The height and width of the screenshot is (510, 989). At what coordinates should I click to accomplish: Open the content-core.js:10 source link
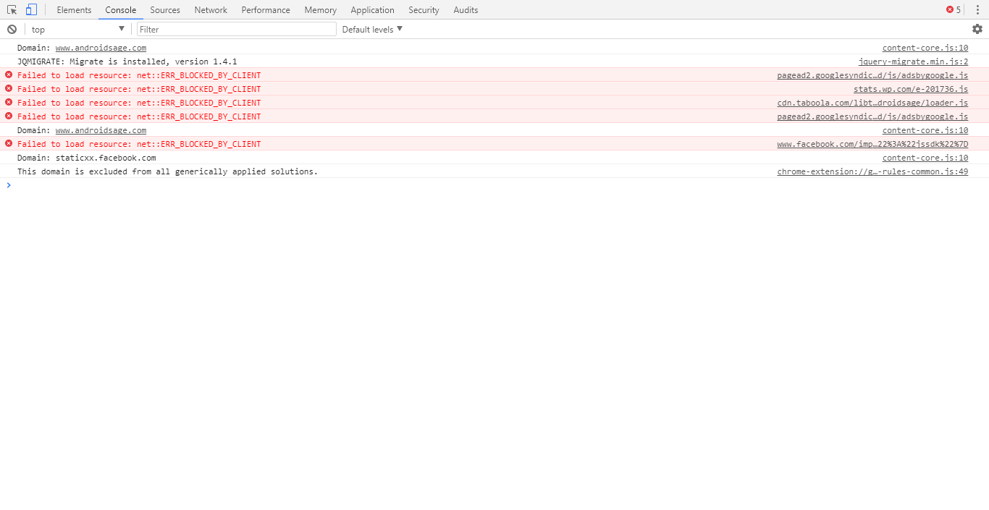tap(925, 47)
